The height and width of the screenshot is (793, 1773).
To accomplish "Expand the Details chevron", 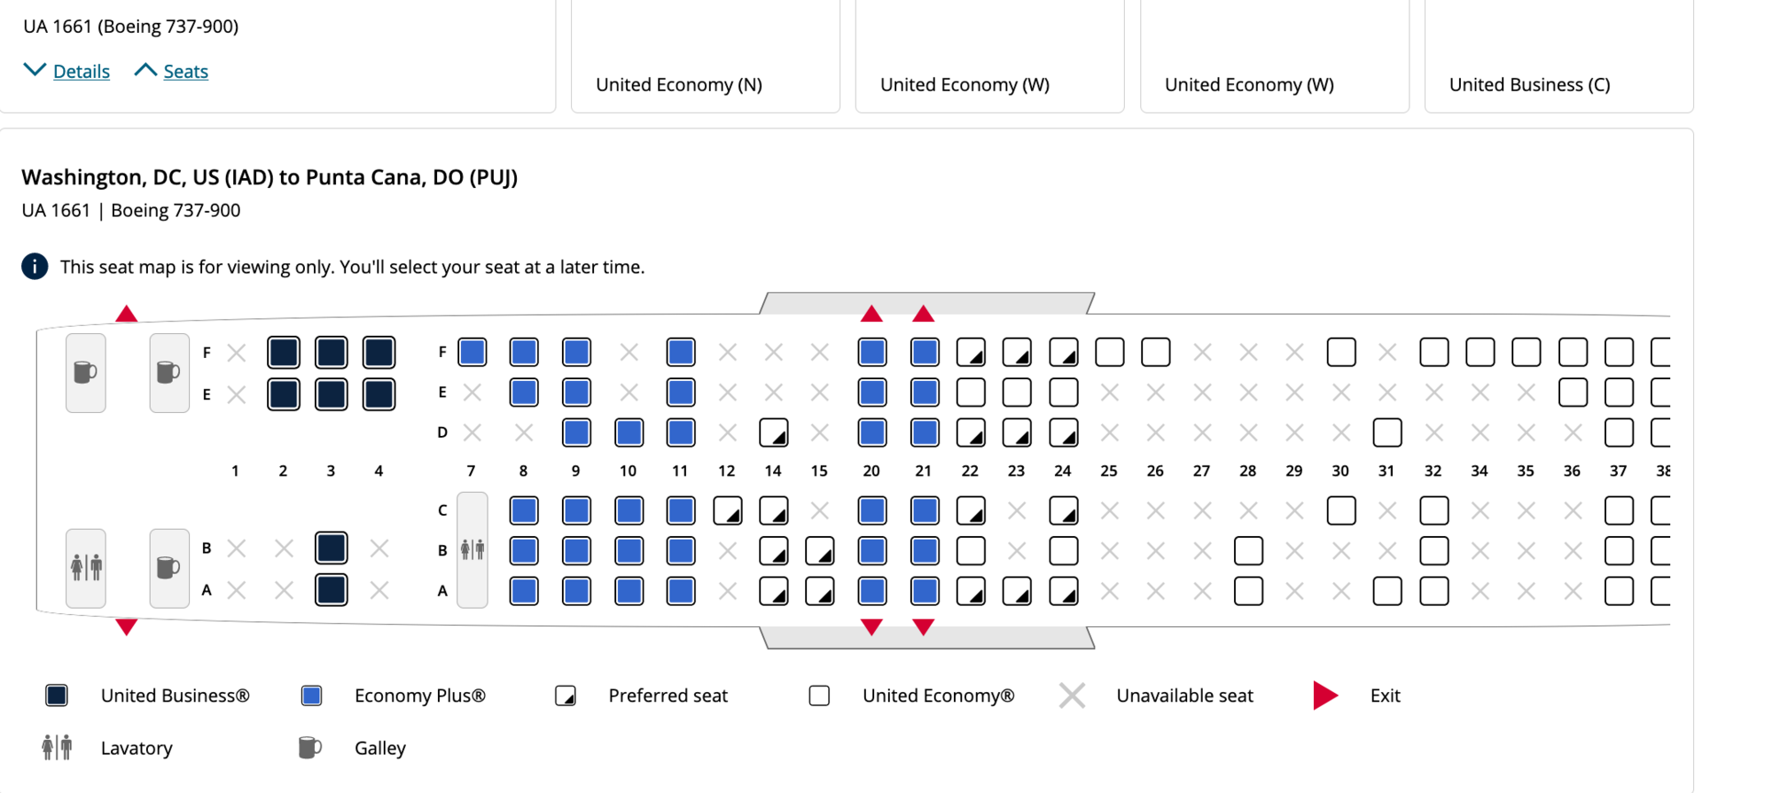I will [35, 70].
